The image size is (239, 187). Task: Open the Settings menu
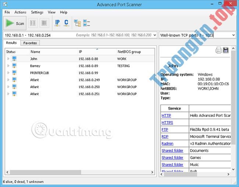pyautogui.click(x=37, y=12)
